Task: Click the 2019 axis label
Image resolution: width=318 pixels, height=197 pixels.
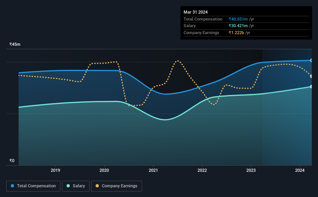Action: 55,170
